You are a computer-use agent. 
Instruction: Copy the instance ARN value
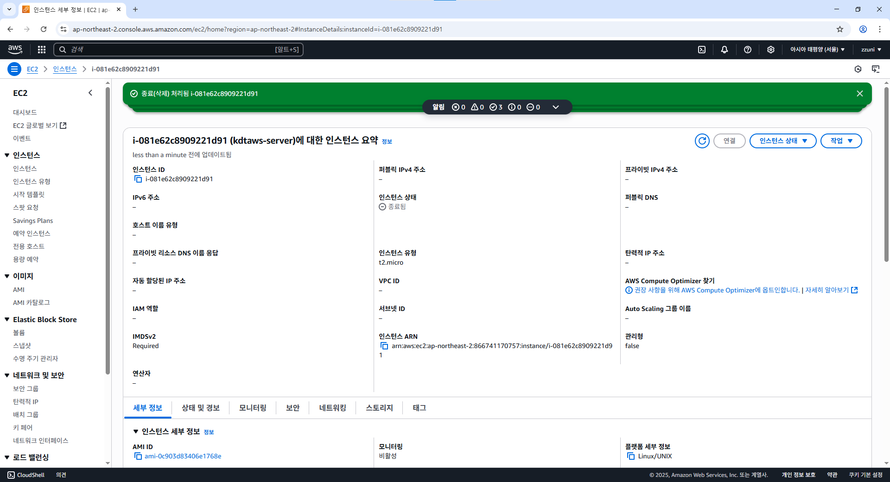384,346
